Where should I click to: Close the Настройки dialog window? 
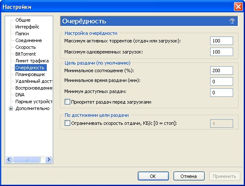pyautogui.click(x=238, y=7)
